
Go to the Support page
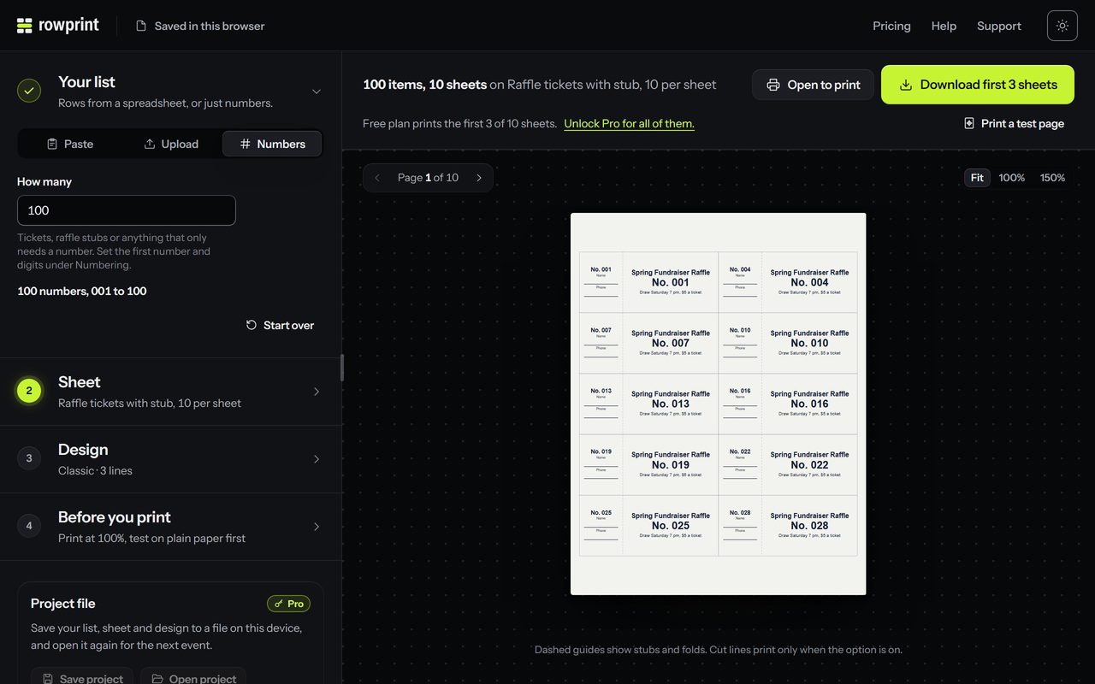[999, 26]
